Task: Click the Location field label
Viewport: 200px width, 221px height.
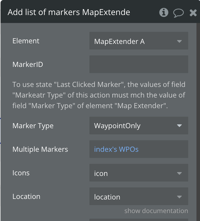Action: pos(26,197)
